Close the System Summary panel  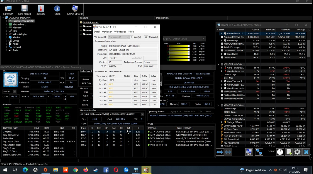pyautogui.click(x=213, y=67)
